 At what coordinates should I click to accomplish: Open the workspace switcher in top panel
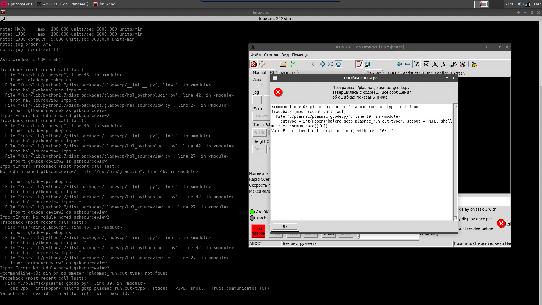[489, 4]
